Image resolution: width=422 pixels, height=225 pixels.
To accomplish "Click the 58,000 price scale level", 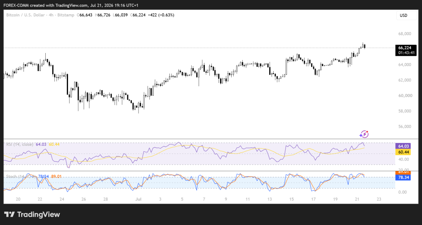I will [x=405, y=111].
